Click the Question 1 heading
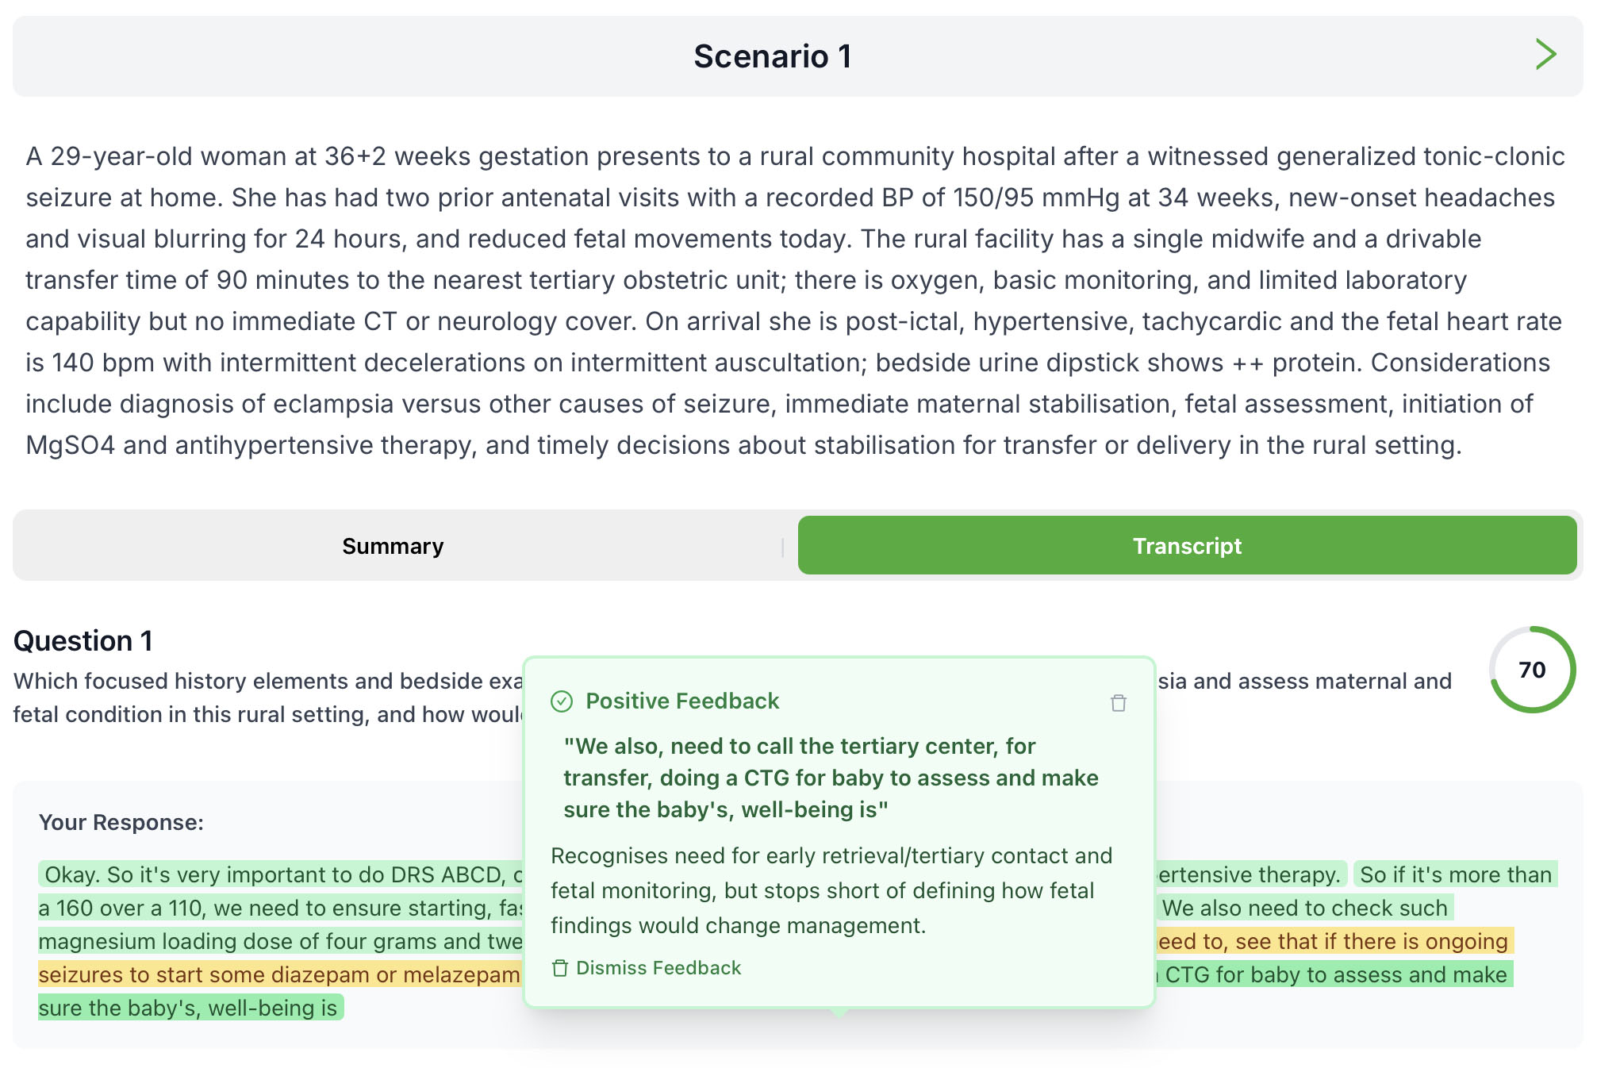Screen dimensions: 1597x1068 [x=83, y=641]
